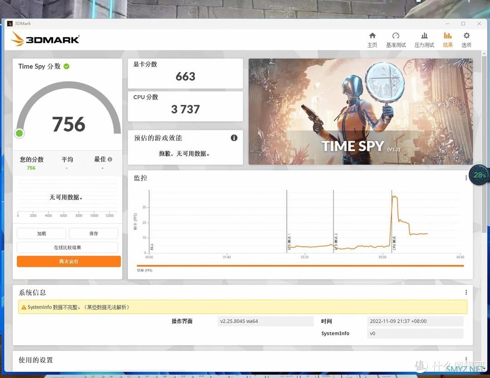Click the SystemInfo value v0

(415, 333)
